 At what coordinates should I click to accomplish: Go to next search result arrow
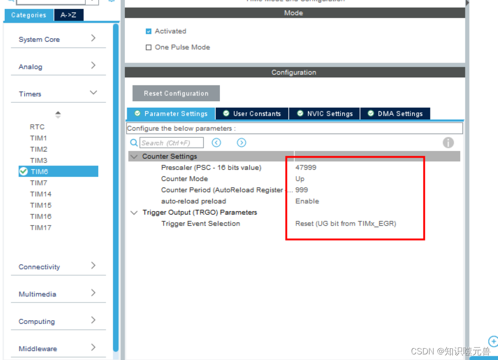[241, 143]
